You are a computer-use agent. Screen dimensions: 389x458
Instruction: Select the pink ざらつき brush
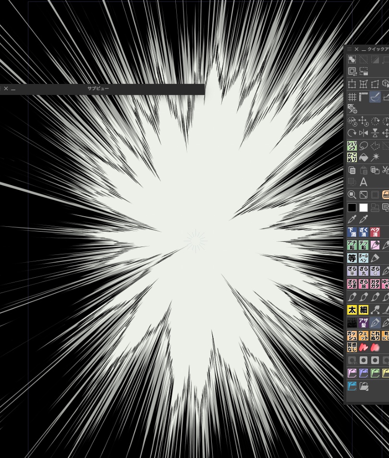pos(352,283)
